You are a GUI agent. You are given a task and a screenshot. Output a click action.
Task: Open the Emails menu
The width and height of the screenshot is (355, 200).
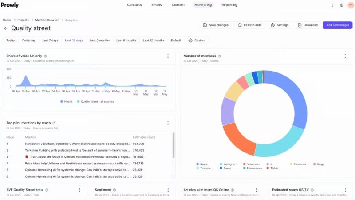tap(157, 5)
